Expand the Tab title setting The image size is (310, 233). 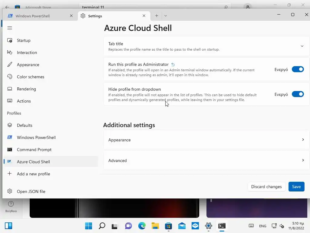tap(206, 46)
